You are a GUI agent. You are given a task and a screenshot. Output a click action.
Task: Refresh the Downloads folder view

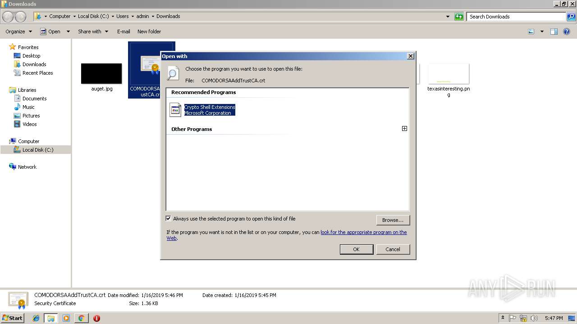click(459, 17)
